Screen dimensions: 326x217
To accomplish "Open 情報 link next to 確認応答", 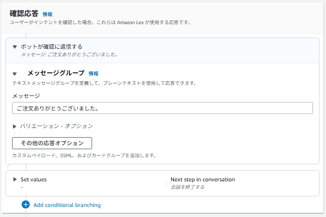I will pos(47,15).
